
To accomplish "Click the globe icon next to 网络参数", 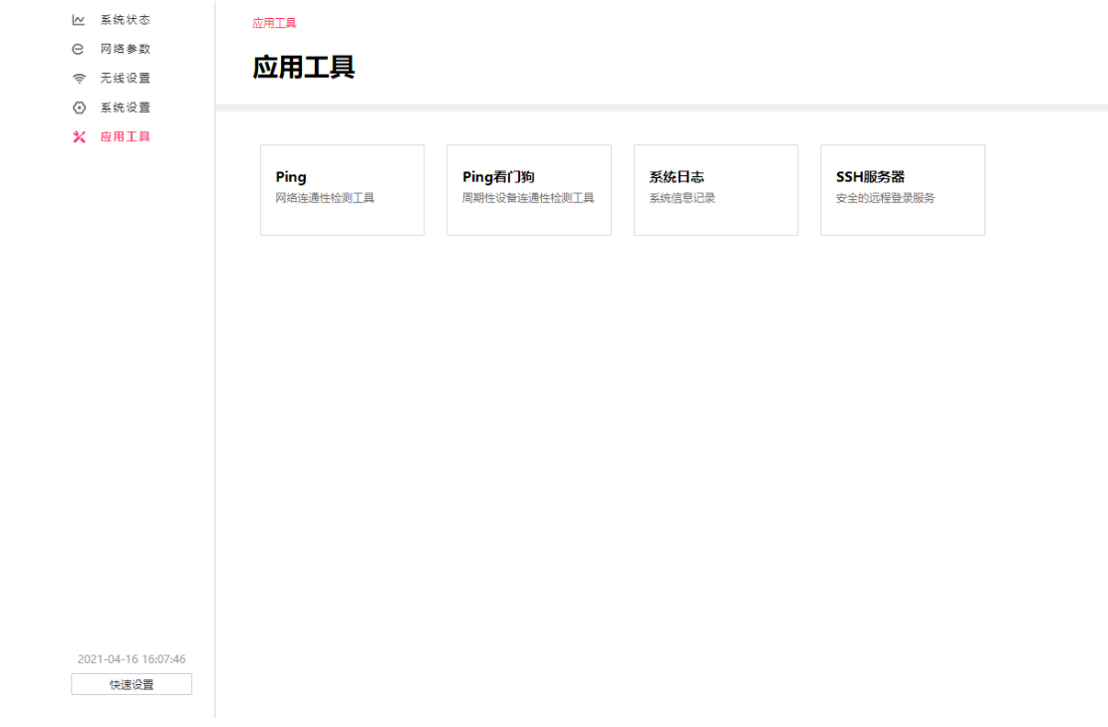I will [76, 48].
